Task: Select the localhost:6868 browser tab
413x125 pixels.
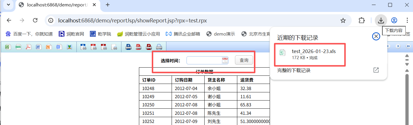Action: 57,5
